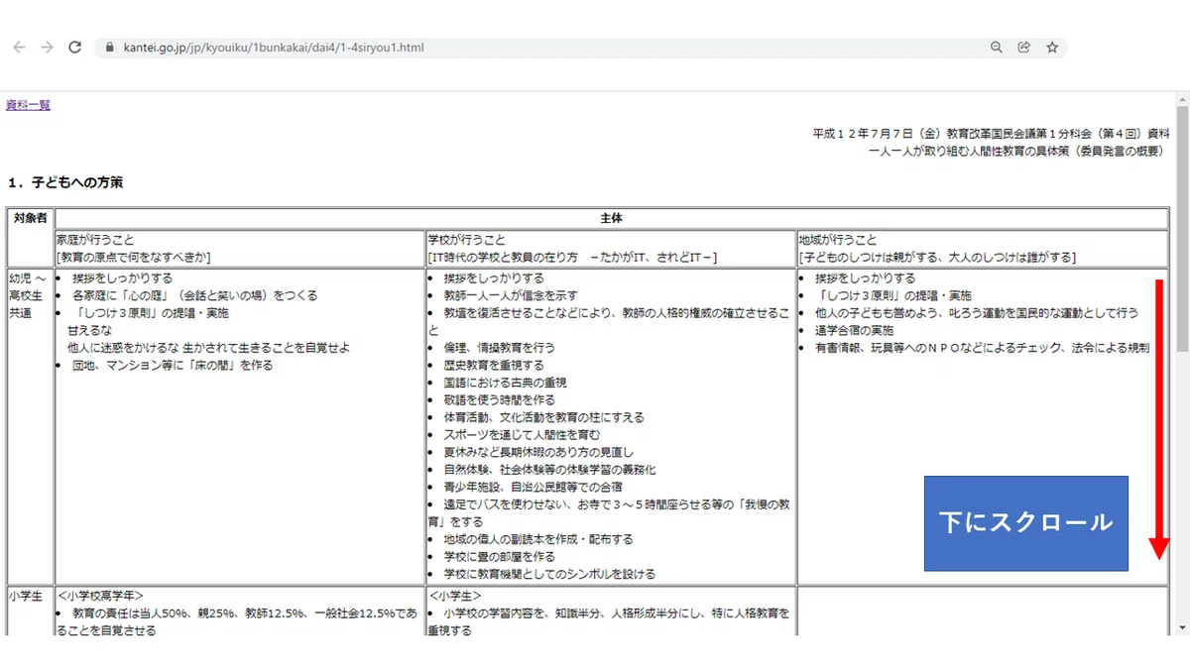Click the text 敬語を使う時間を作る
Screen dimensions: 1190x669
(500, 399)
